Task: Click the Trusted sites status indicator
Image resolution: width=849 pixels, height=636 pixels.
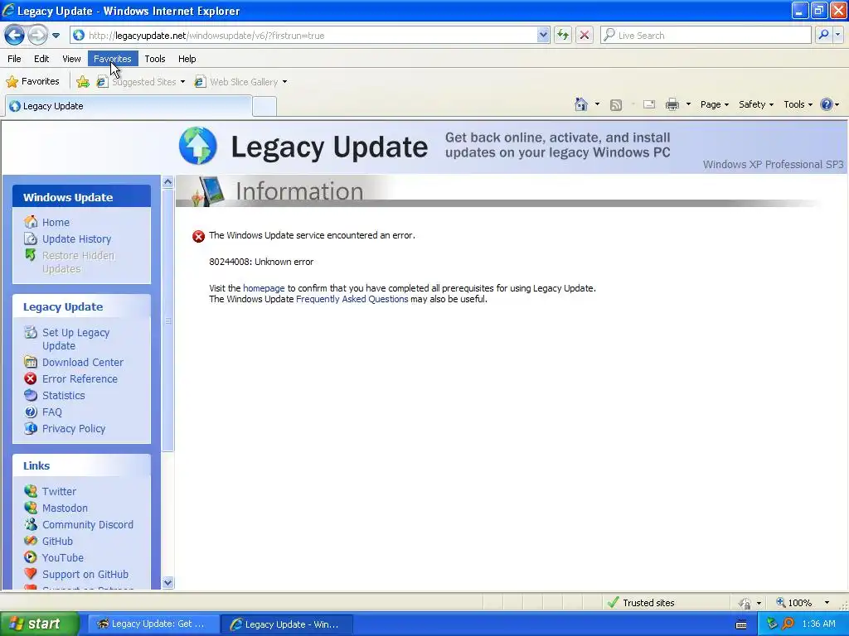Action: 641,603
